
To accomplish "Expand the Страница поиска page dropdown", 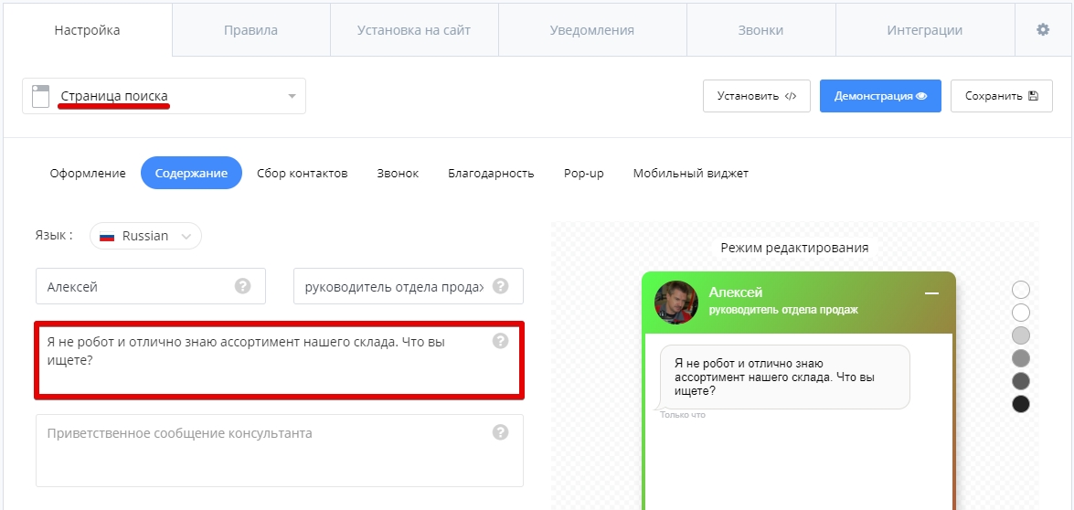I will coord(164,96).
